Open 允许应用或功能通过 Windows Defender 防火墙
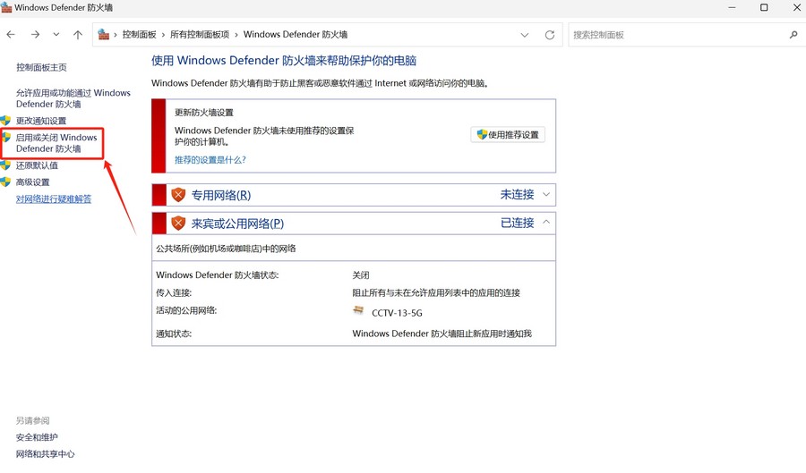This screenshot has width=806, height=473. tap(73, 98)
